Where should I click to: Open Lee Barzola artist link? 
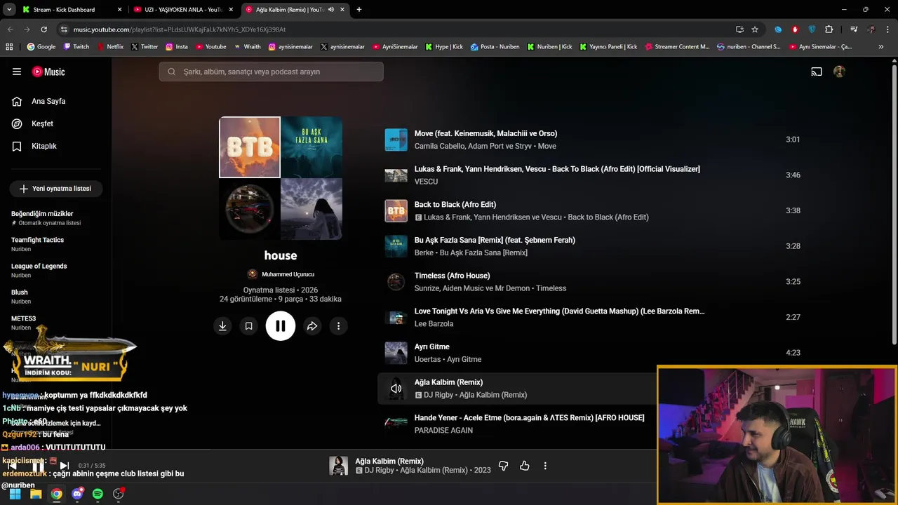pyautogui.click(x=434, y=324)
